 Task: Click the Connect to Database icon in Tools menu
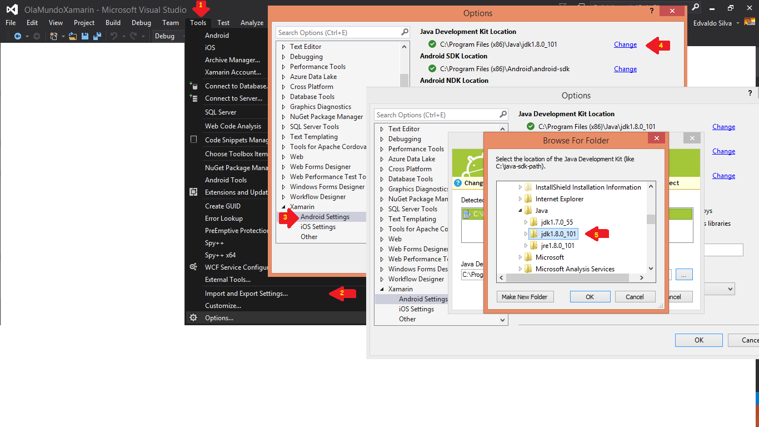point(193,86)
